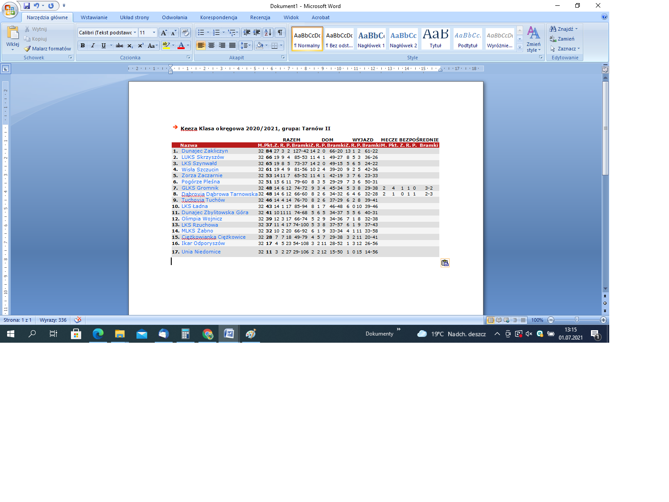This screenshot has height=502, width=669.
Task: Switch to full screen reading view
Action: pos(499,320)
